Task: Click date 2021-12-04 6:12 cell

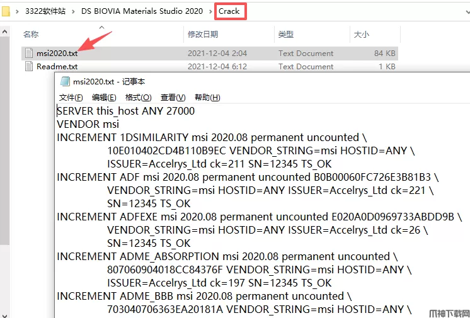Action: tap(217, 67)
